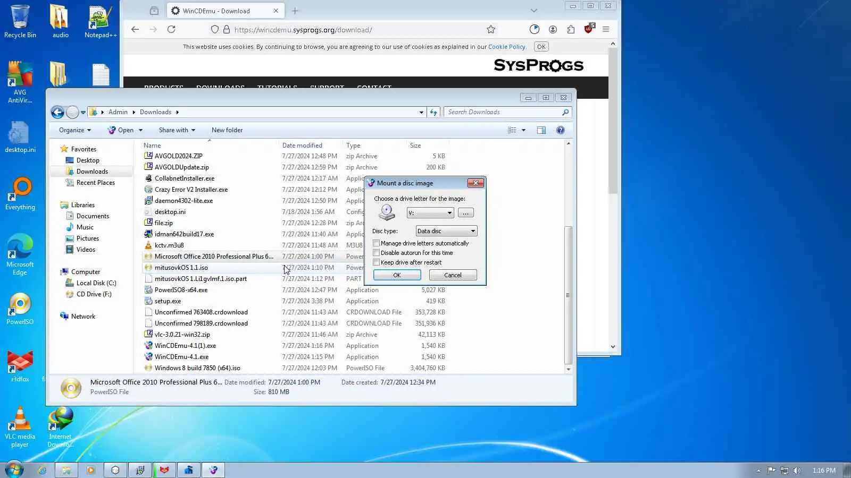Bookmark this page with the star icon

(491, 30)
